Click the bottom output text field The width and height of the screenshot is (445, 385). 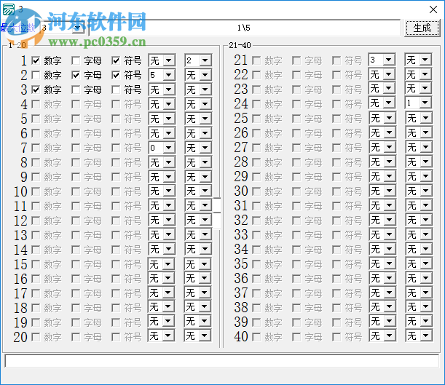pos(222,361)
